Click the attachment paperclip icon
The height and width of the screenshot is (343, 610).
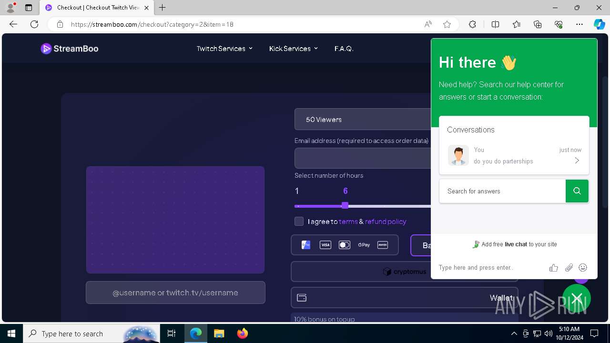pos(569,268)
